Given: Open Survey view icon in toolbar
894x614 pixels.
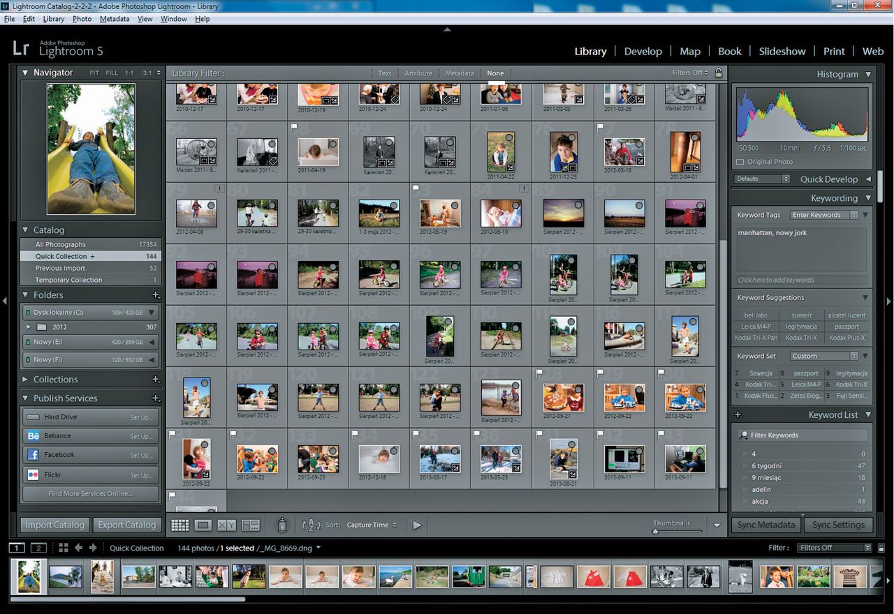Looking at the screenshot, I should coord(251,525).
